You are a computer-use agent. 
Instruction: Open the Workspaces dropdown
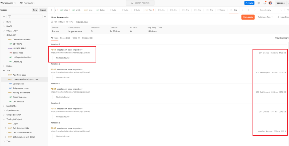tap(8, 3)
